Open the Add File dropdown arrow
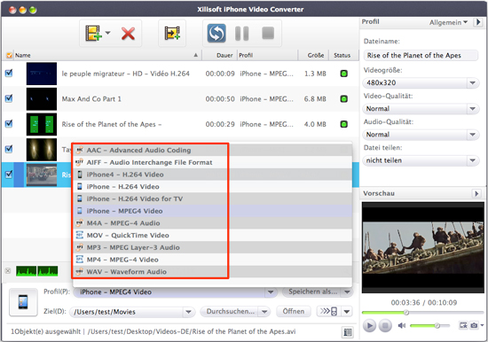 click(107, 32)
